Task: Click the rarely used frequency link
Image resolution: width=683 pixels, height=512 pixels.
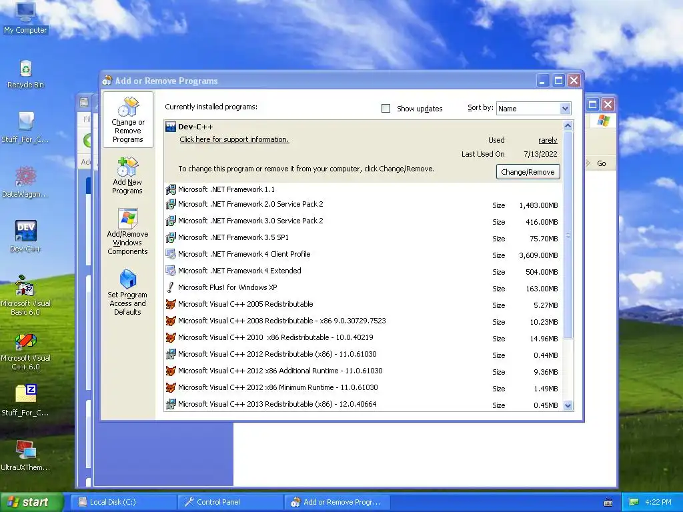Action: click(548, 140)
